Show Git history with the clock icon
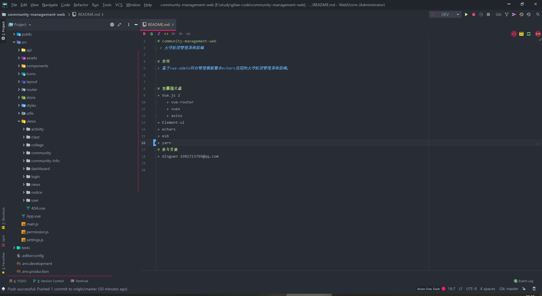 point(521,14)
